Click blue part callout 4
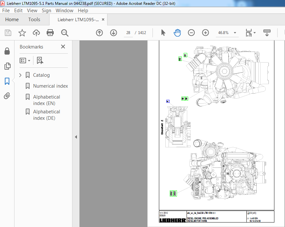Viewport: 285px width, 227px height. pos(168,101)
